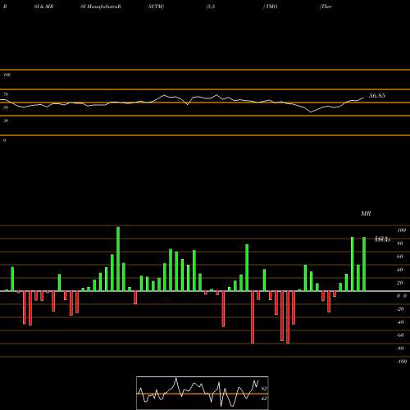Click the 'MR' label above bar chart
Screen dimensions: 410x410
[x=366, y=213]
